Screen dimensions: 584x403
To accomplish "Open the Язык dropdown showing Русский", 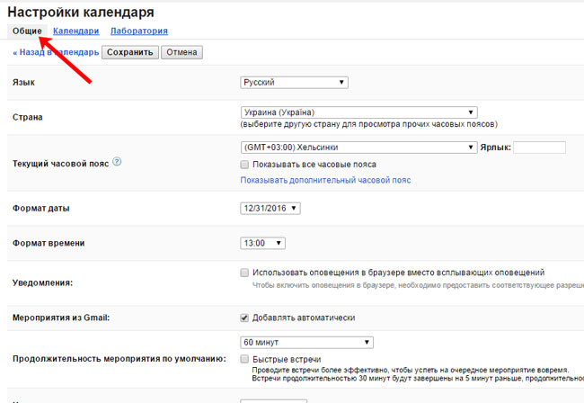I will point(294,83).
